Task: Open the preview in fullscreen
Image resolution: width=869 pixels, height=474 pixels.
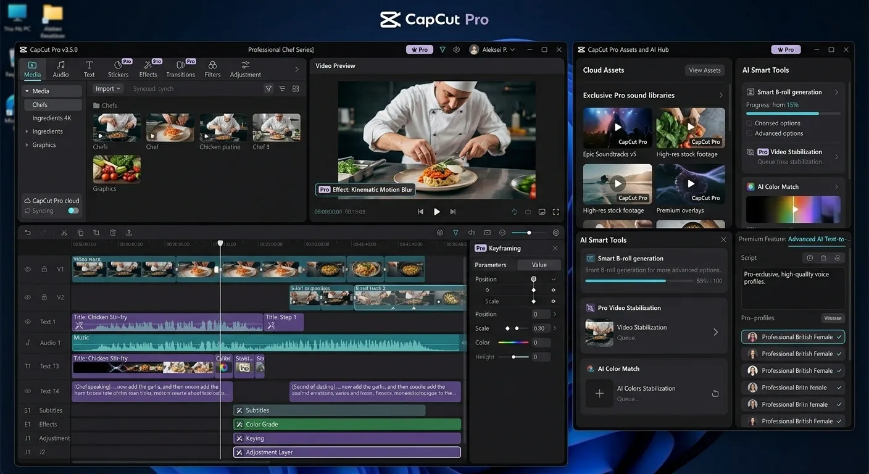Action: pyautogui.click(x=556, y=212)
